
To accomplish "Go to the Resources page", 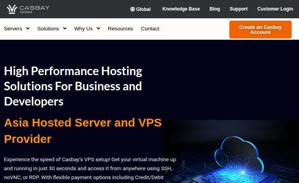I will [x=120, y=28].
